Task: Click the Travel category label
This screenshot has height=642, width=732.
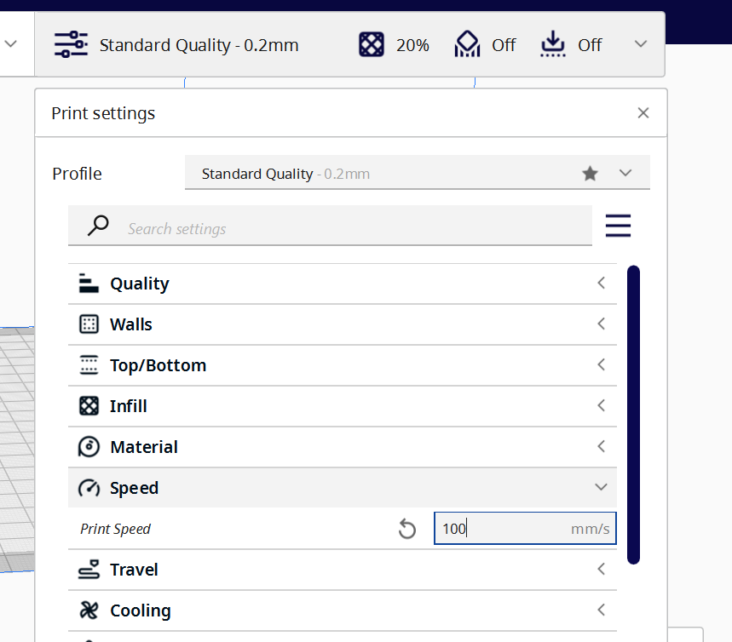Action: click(x=135, y=570)
